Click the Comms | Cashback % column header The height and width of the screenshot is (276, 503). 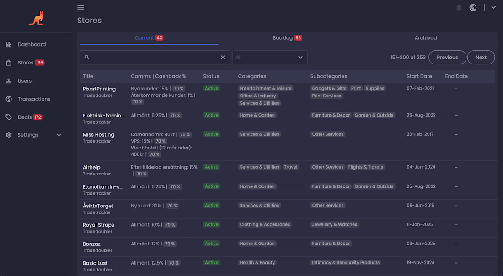pyautogui.click(x=159, y=76)
